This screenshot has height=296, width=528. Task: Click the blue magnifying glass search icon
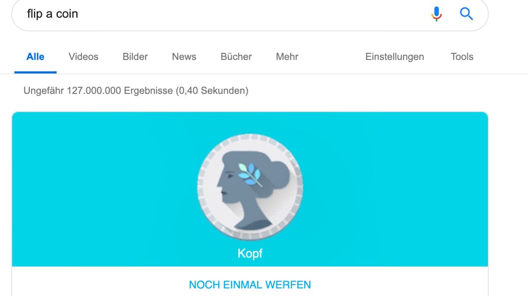466,14
